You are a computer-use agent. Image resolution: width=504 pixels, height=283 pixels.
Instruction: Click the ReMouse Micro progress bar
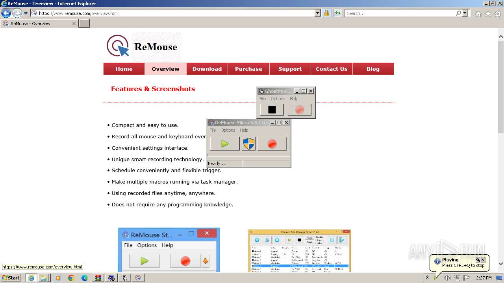tap(248, 155)
